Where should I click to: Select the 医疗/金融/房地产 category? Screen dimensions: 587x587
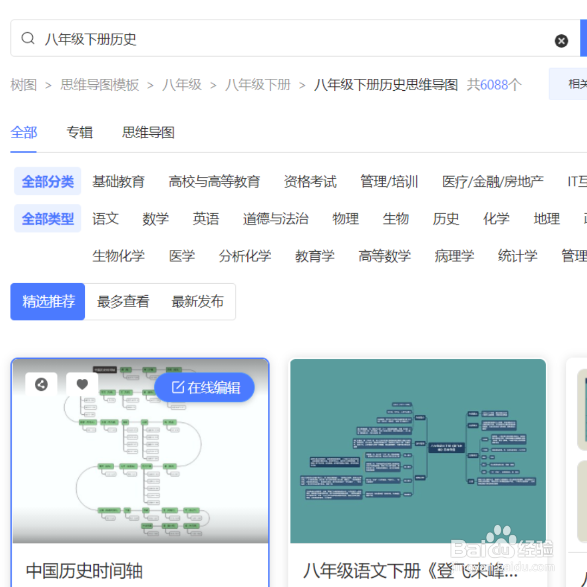[492, 182]
